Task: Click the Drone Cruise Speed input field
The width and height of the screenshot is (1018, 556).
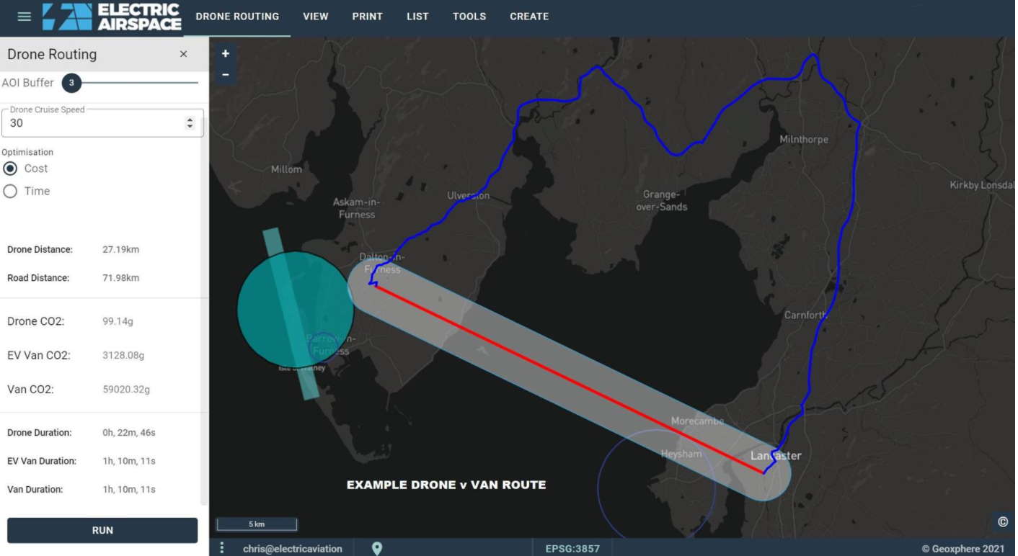Action: (94, 123)
